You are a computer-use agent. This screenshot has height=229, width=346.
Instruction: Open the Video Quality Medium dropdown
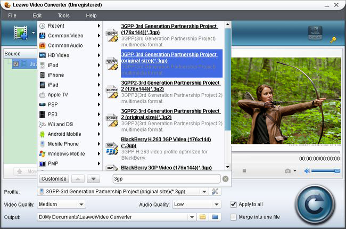click(x=81, y=205)
